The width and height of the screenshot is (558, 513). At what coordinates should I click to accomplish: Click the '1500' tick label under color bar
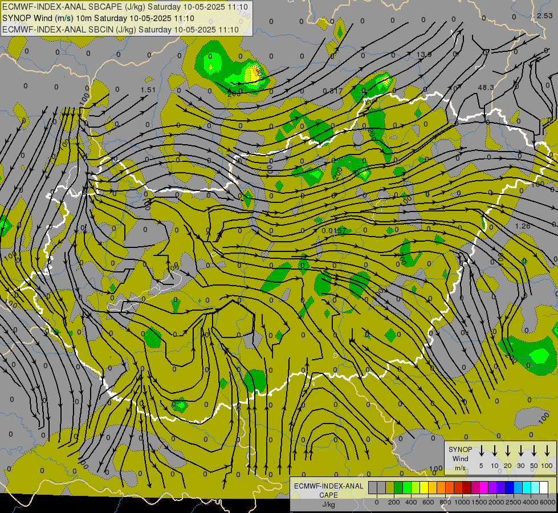click(x=479, y=502)
